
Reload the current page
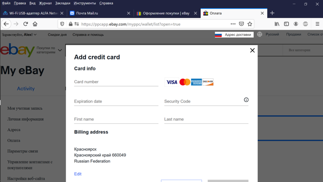(25, 24)
